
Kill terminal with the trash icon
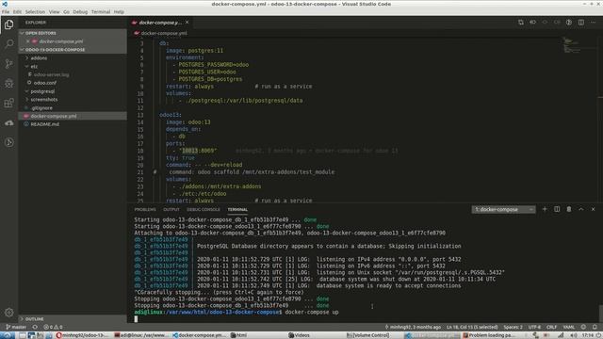click(x=569, y=209)
